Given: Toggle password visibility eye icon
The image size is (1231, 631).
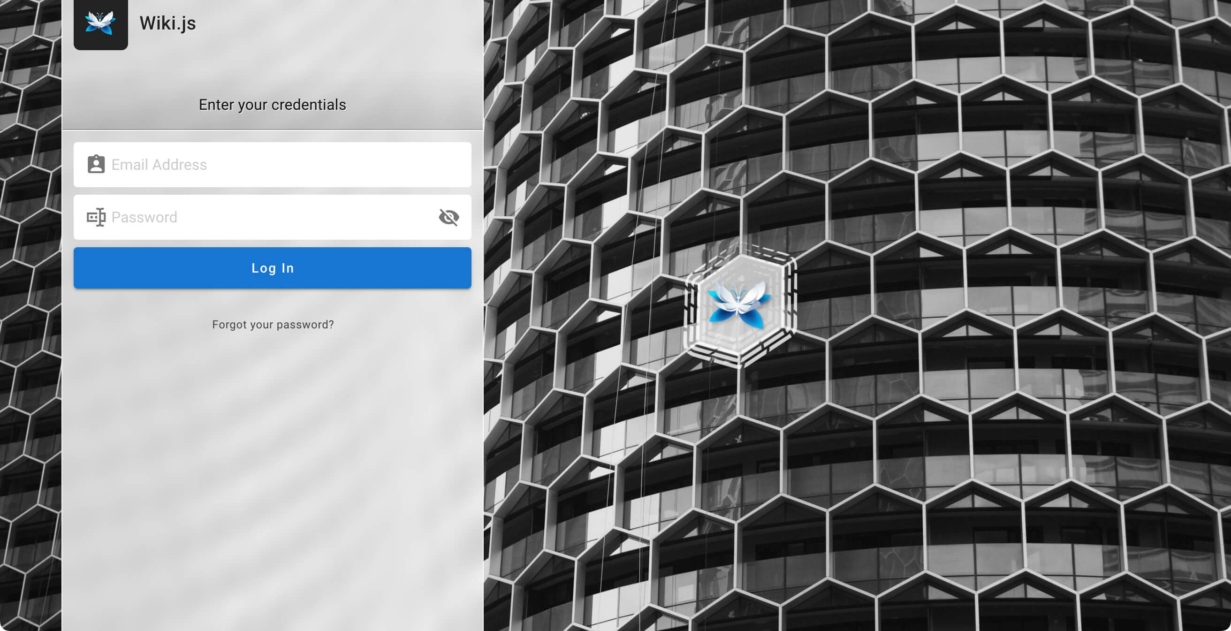Looking at the screenshot, I should coord(448,218).
